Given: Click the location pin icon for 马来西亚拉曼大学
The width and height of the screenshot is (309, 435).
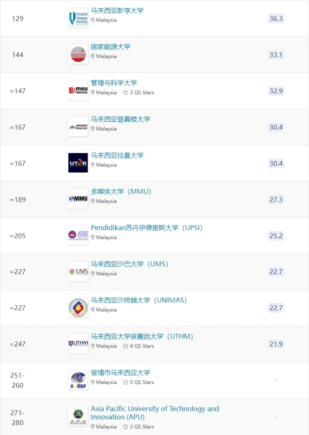Looking at the screenshot, I should (93, 165).
